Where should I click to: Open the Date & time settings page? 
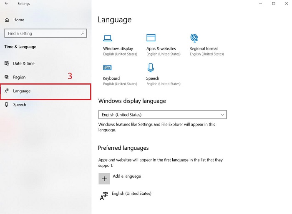(x=23, y=63)
